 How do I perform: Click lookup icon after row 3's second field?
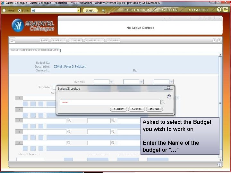point(113,120)
